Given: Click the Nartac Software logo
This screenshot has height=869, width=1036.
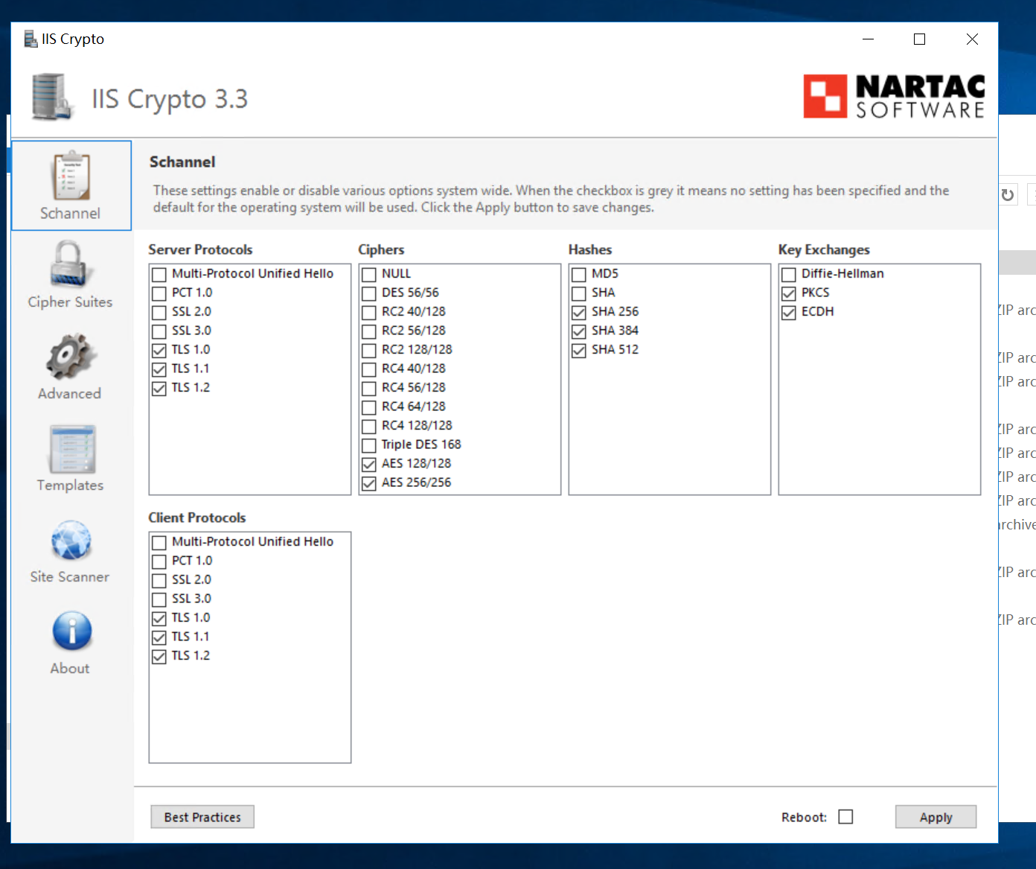Looking at the screenshot, I should [x=893, y=96].
